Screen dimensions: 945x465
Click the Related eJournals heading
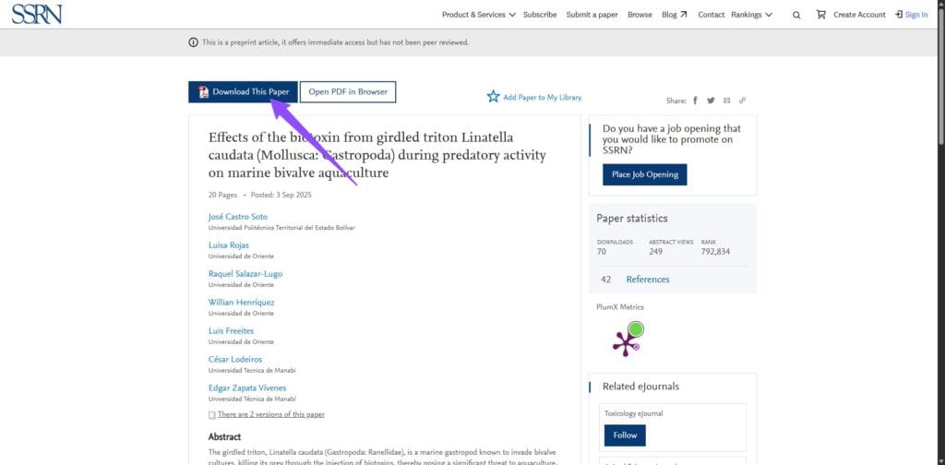click(640, 387)
